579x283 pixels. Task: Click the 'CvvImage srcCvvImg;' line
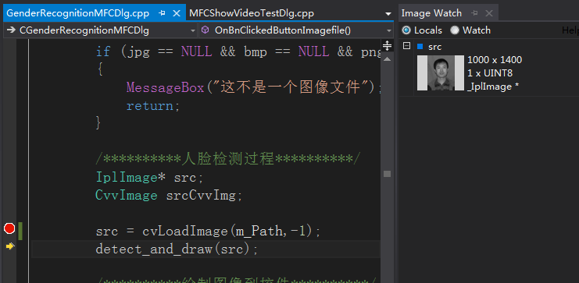pos(169,196)
